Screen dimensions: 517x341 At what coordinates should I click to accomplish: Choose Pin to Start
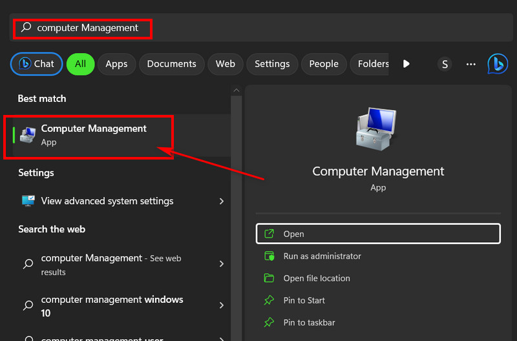(x=378, y=300)
